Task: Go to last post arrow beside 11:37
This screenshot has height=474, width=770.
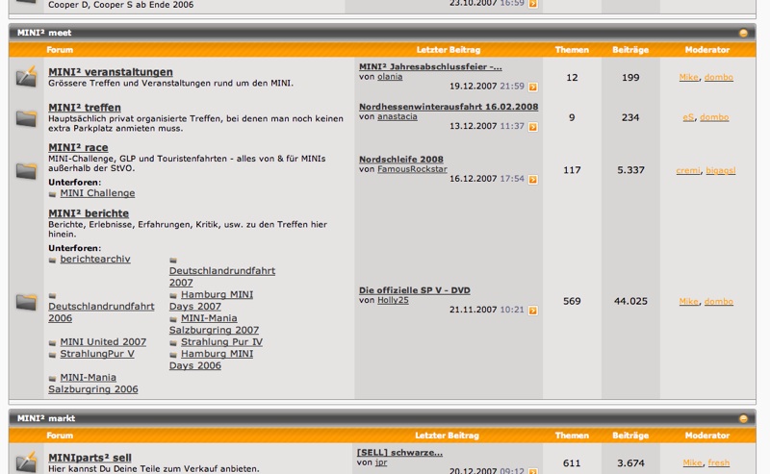Action: click(x=532, y=127)
